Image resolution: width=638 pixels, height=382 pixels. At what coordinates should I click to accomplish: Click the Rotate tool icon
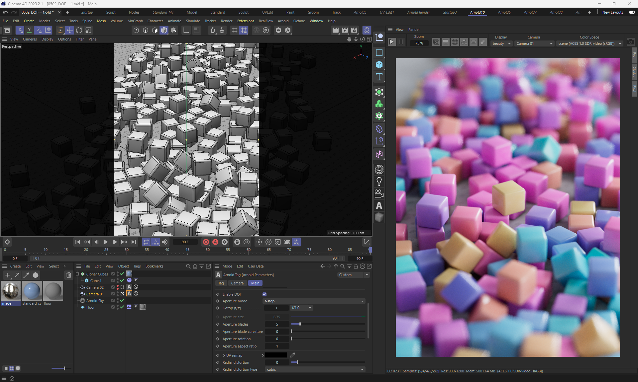tap(79, 30)
